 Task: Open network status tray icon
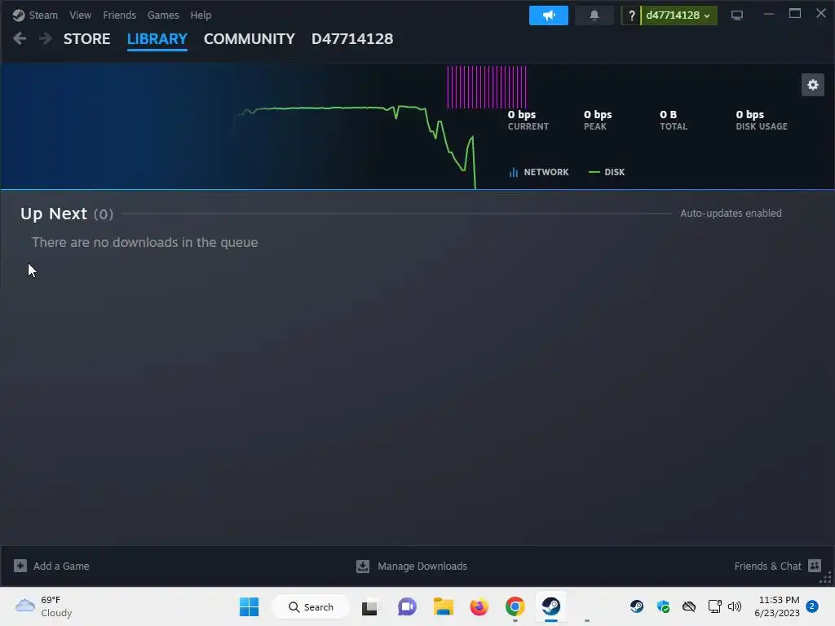(714, 606)
